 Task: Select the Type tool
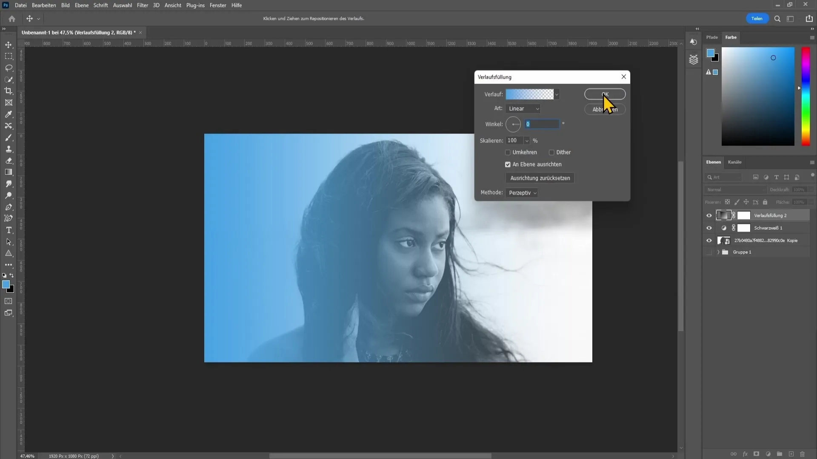(9, 231)
